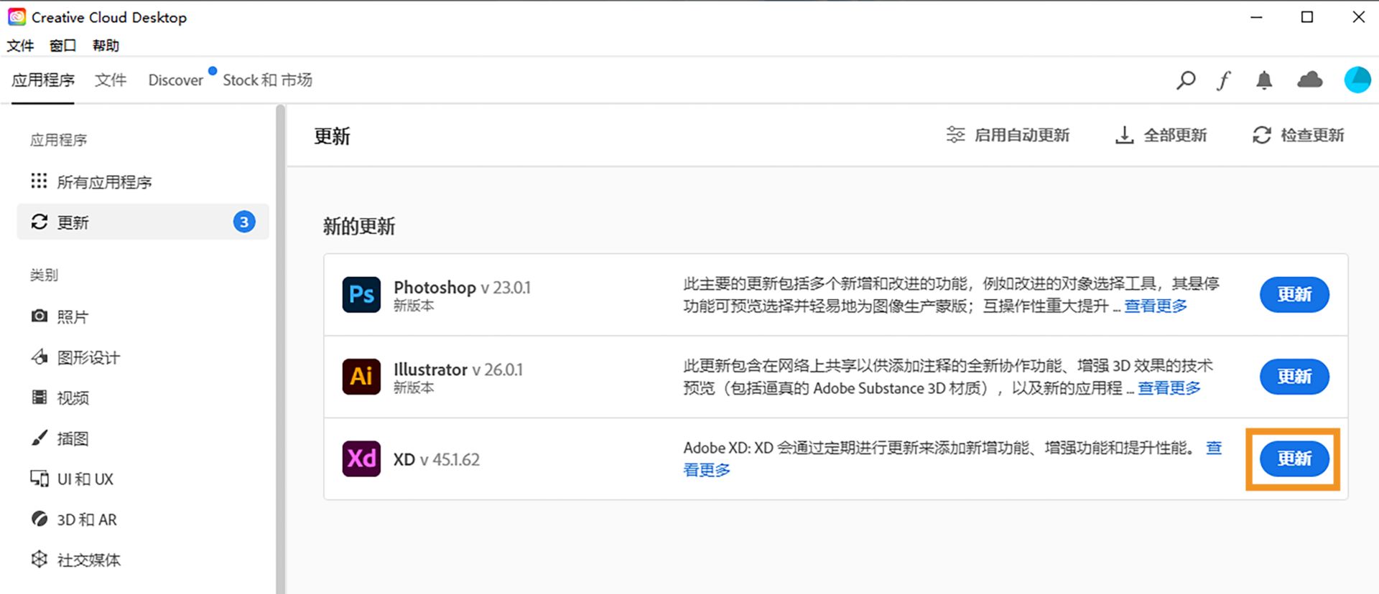Screen dimensions: 1379x594
Task: Click the Illustrator Ai app icon
Action: (361, 377)
